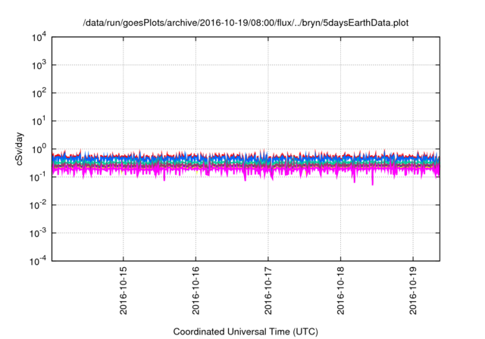Click the date label 2016-10-16
Viewport: 485px width, 339px height.
tap(196, 291)
